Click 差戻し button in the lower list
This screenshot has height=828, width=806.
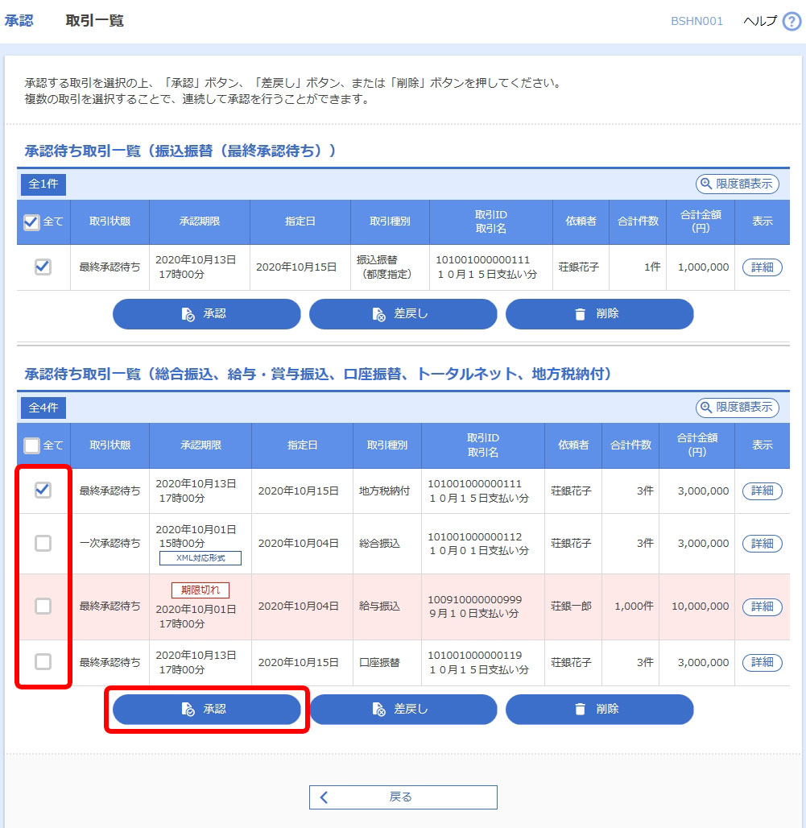pyautogui.click(x=403, y=710)
